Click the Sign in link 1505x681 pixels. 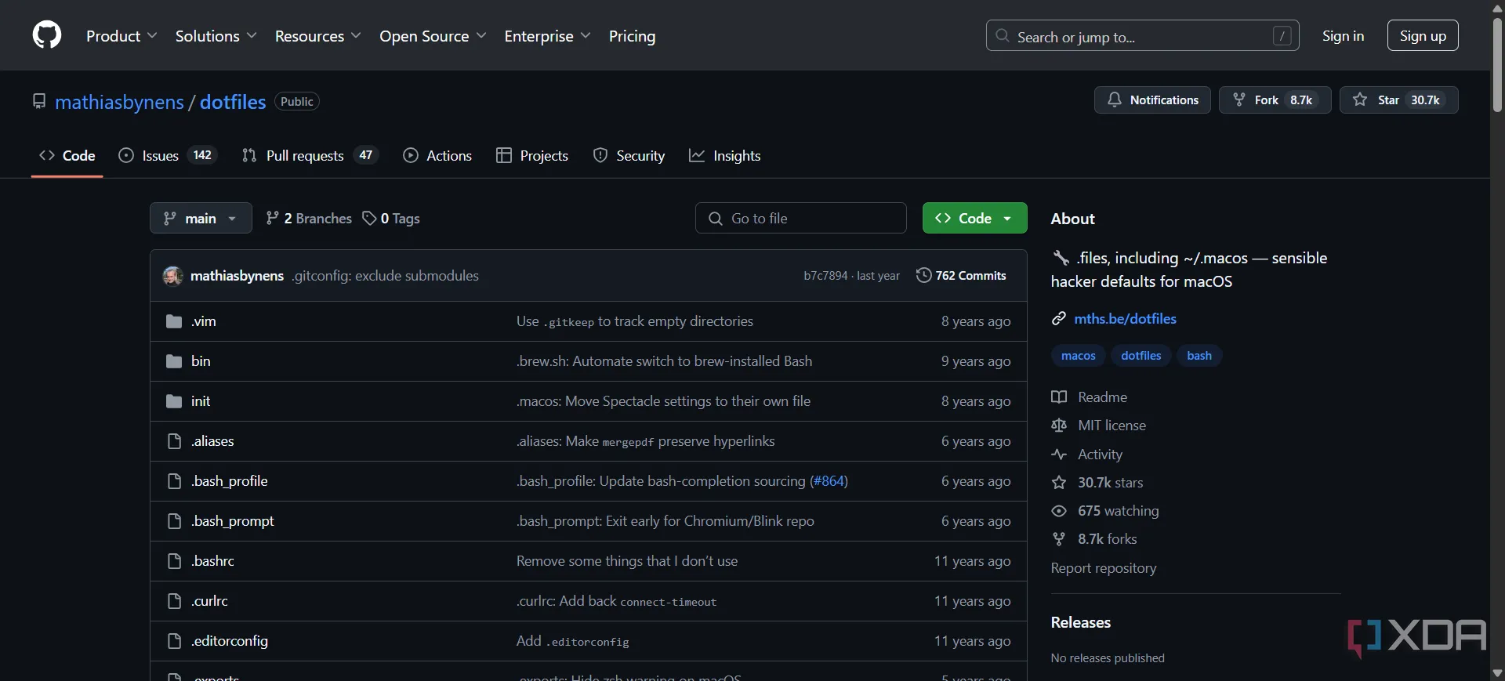tap(1343, 36)
